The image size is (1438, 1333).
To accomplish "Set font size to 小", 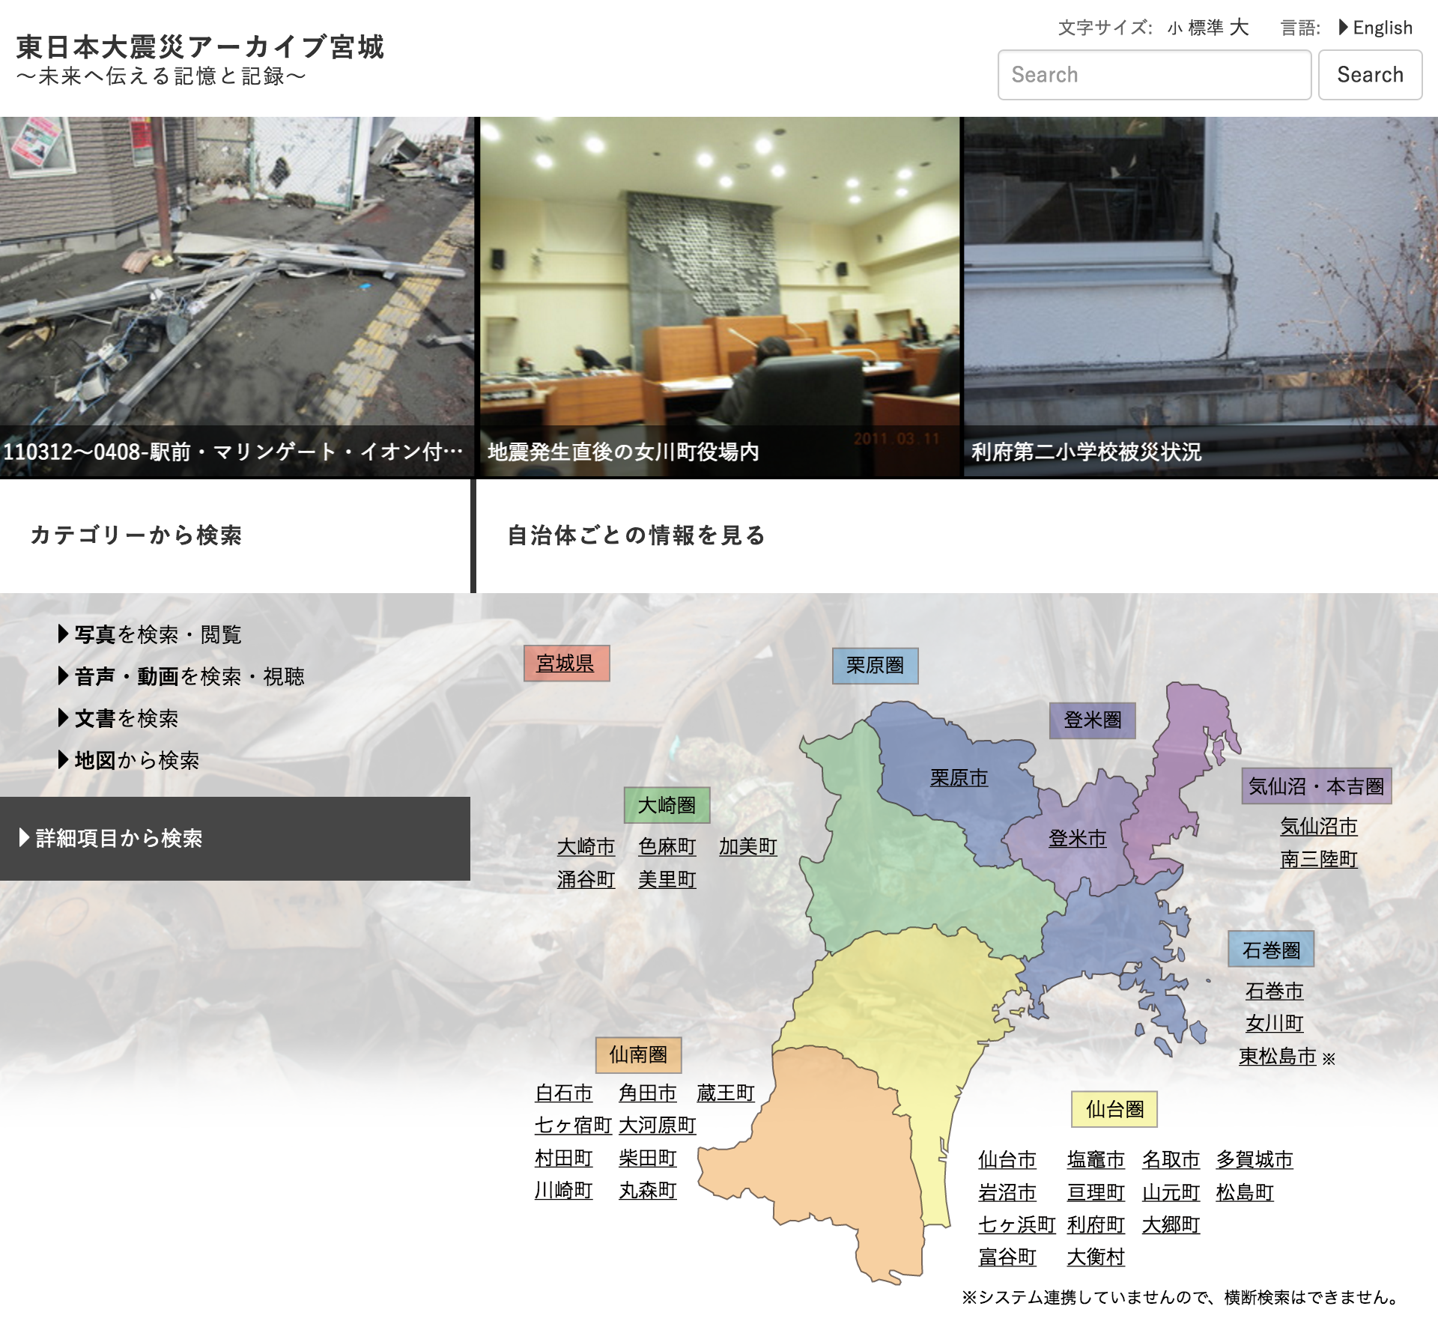I will pyautogui.click(x=1174, y=28).
